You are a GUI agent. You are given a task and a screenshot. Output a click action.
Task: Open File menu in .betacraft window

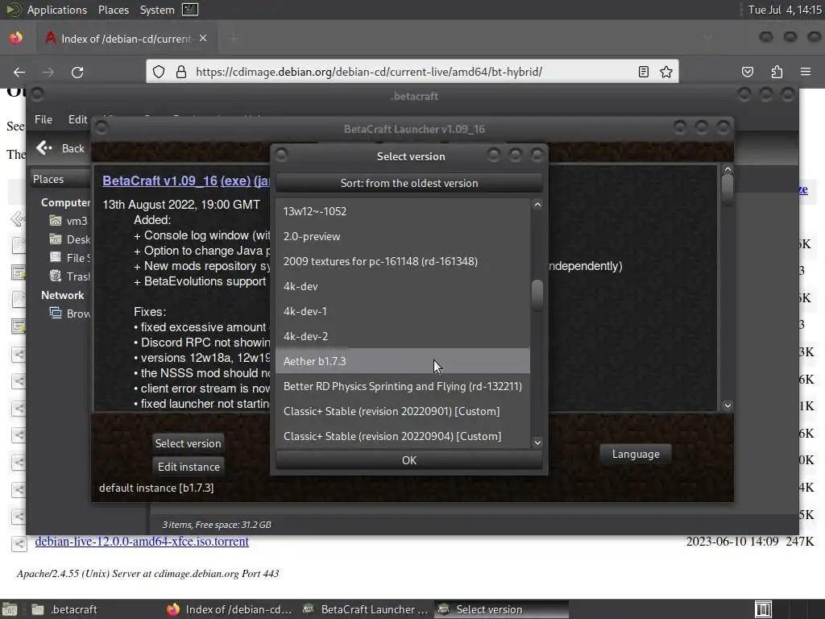pos(44,119)
